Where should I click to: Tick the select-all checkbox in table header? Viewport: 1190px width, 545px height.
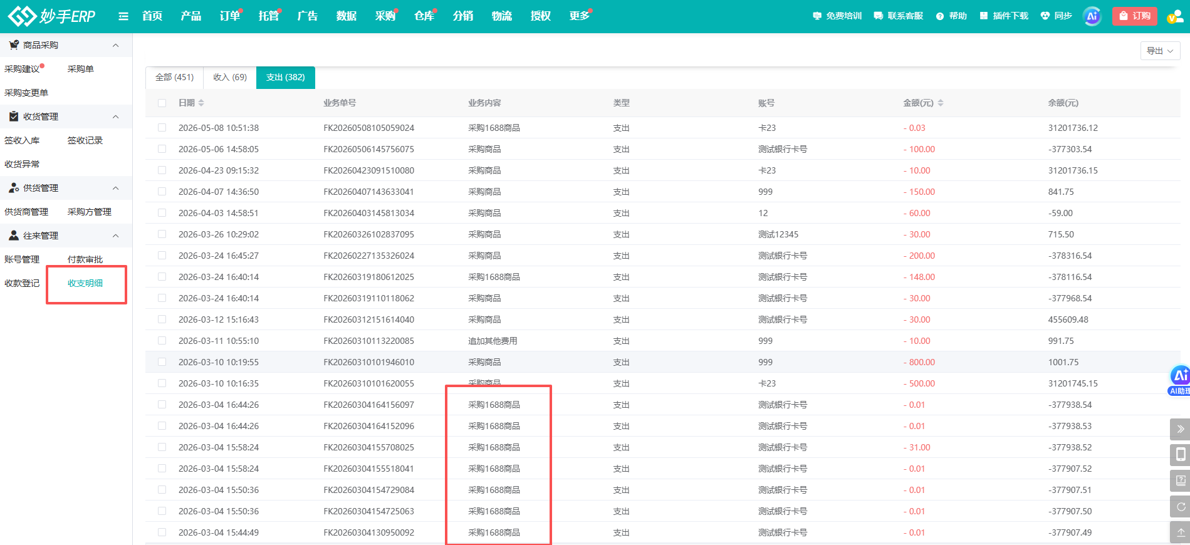click(162, 103)
